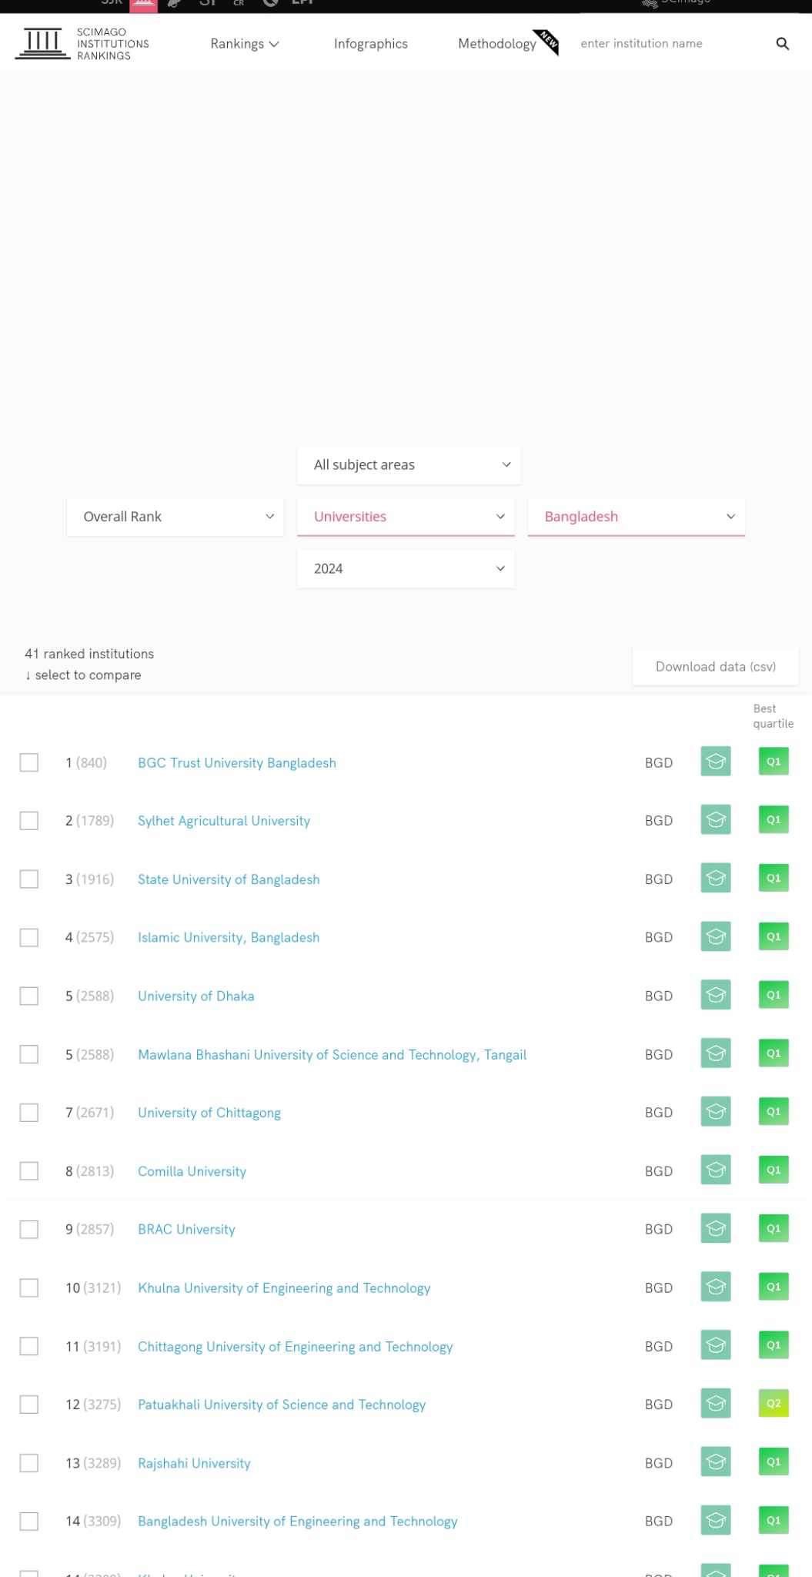The image size is (812, 1577).
Task: Click the university icon in Khulna University of Engineering row
Action: [x=715, y=1287]
